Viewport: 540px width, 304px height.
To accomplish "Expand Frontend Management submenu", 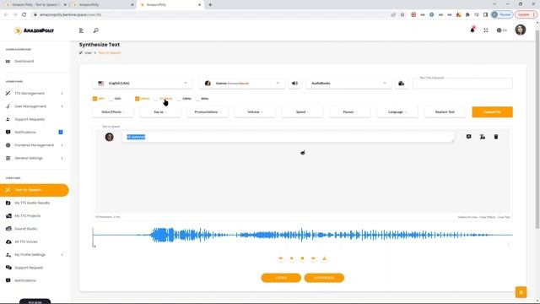I will pyautogui.click(x=35, y=145).
